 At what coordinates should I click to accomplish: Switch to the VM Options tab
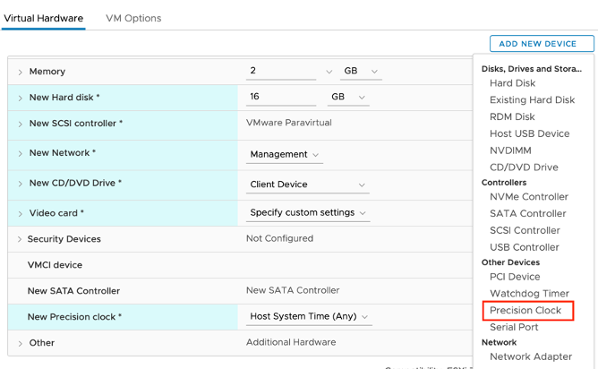(133, 18)
